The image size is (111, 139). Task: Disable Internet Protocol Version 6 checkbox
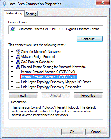tap(12, 72)
